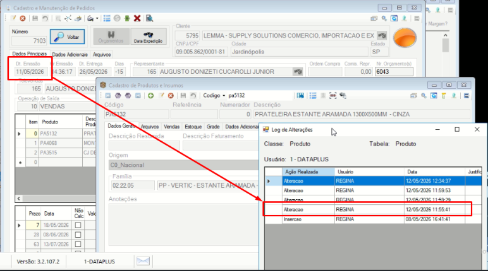
Task: Click the blue list icon in Produtos toolbar
Action: tap(313, 96)
